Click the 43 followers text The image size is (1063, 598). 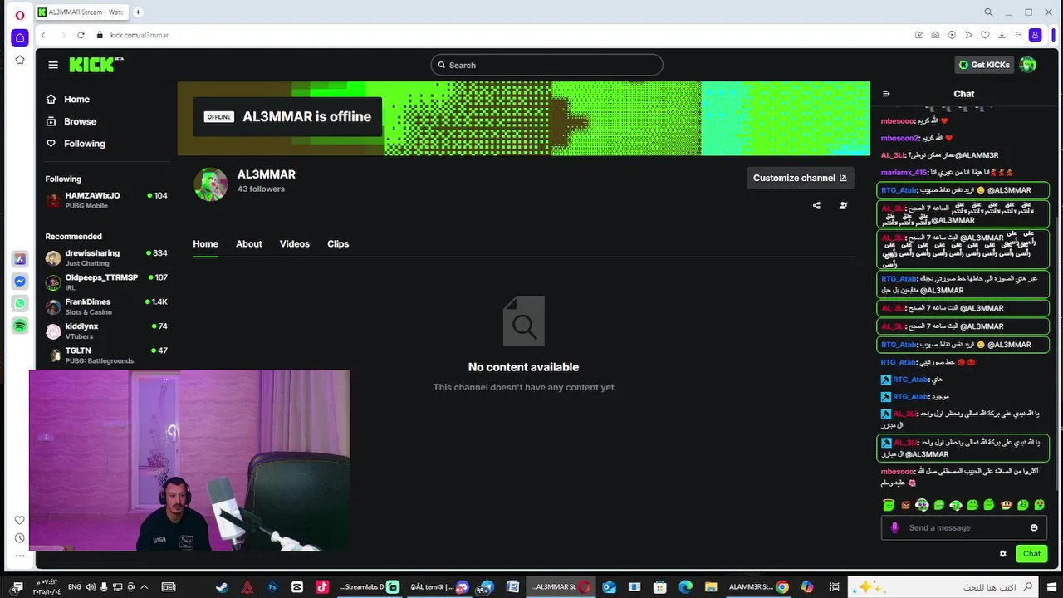tap(261, 189)
